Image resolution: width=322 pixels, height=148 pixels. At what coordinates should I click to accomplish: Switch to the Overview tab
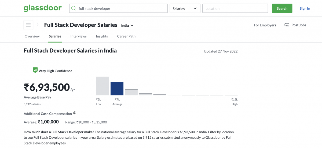(x=32, y=36)
